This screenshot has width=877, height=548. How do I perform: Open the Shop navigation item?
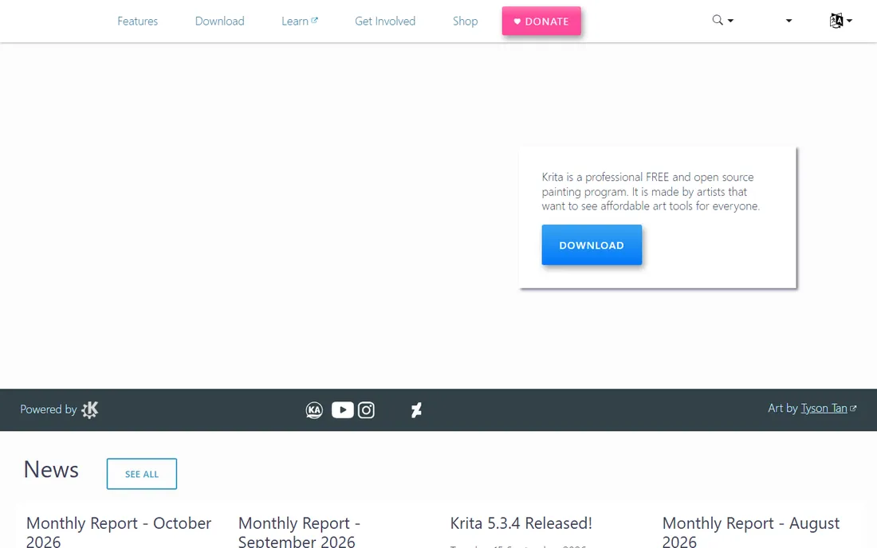point(465,22)
